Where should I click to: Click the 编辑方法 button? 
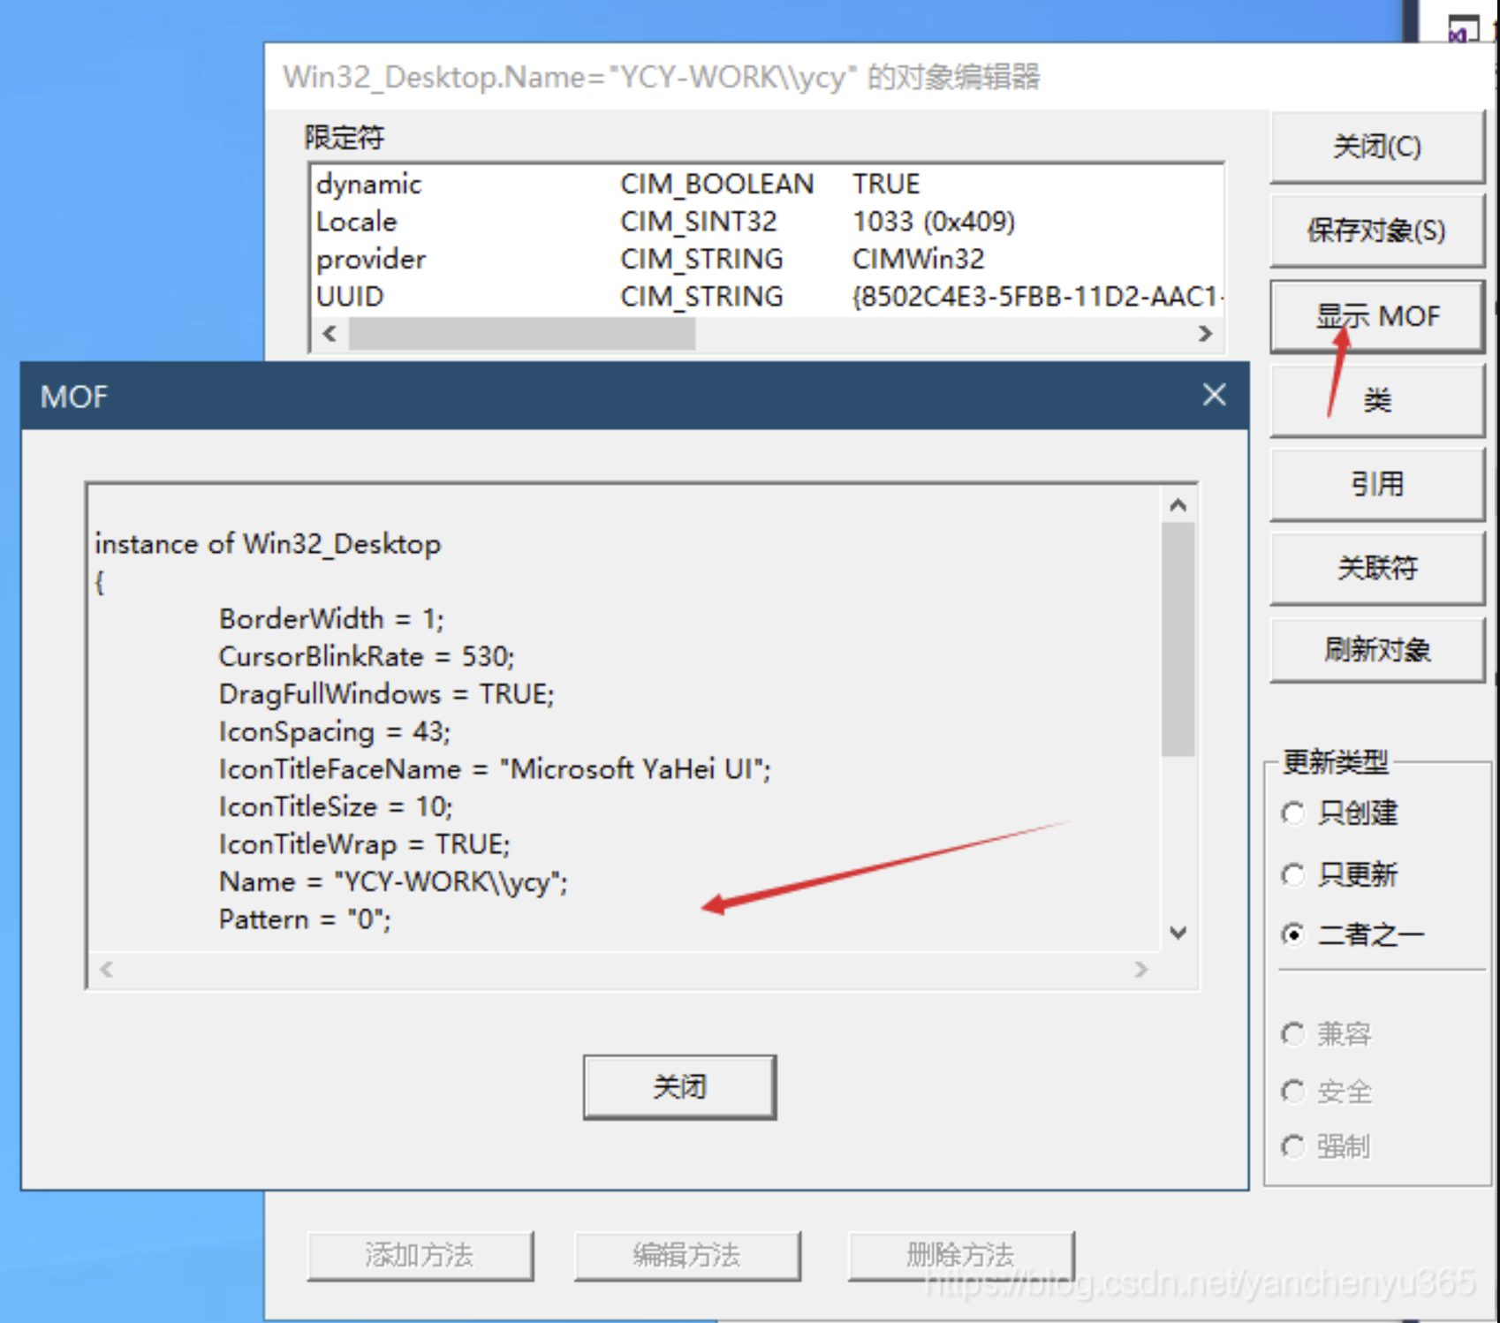coord(688,1256)
